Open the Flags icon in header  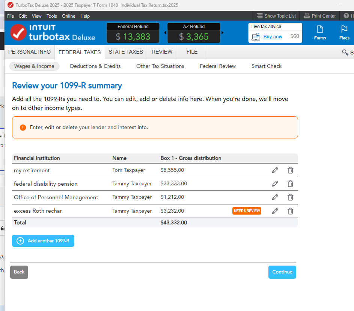344,32
